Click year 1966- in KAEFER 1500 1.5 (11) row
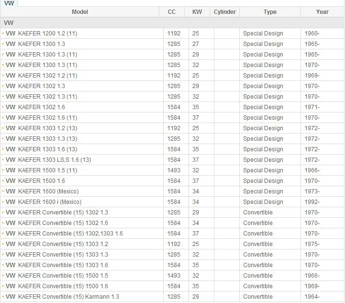345x303 pixels. pos(312,170)
